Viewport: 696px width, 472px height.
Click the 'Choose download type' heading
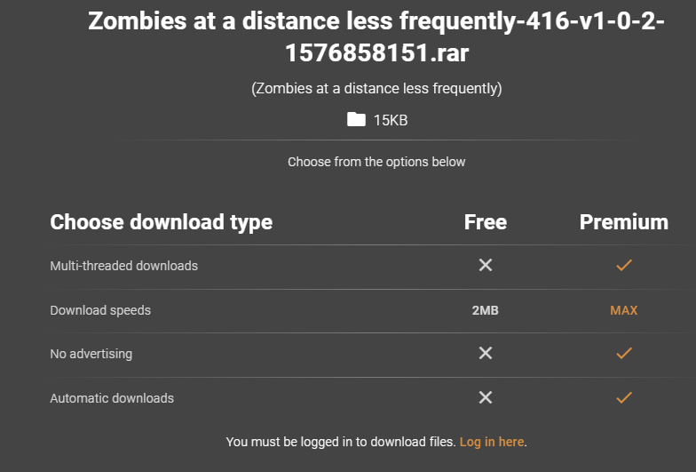click(x=162, y=222)
